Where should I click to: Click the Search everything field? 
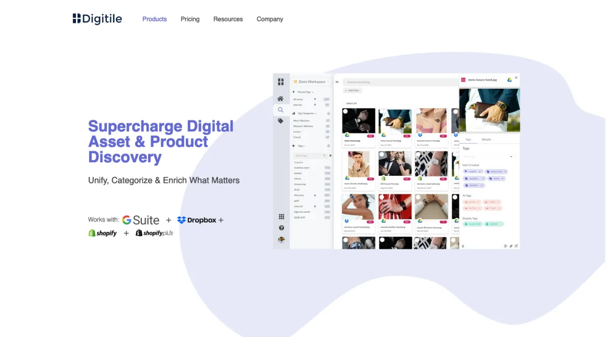click(400, 82)
